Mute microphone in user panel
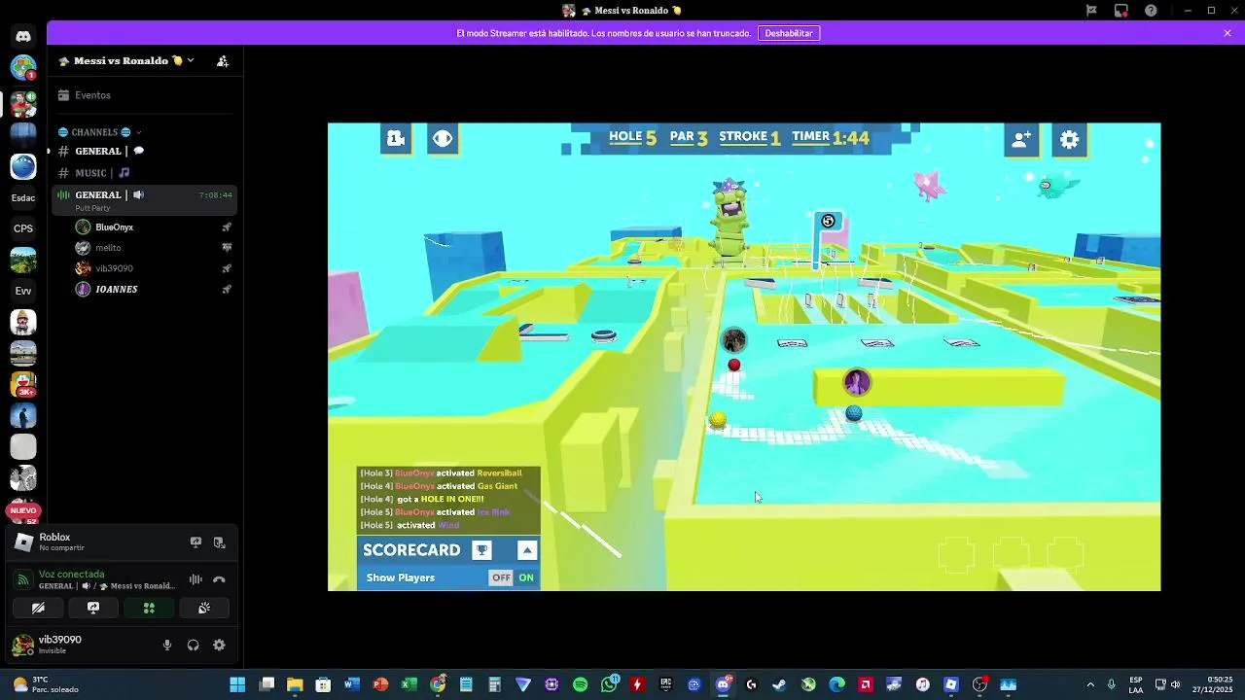The width and height of the screenshot is (1245, 700). [167, 645]
